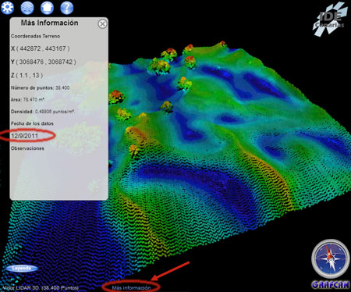Click the Densidad puntos/m² entry

tap(43, 112)
